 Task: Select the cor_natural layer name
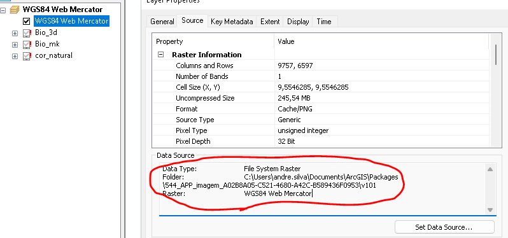53,56
